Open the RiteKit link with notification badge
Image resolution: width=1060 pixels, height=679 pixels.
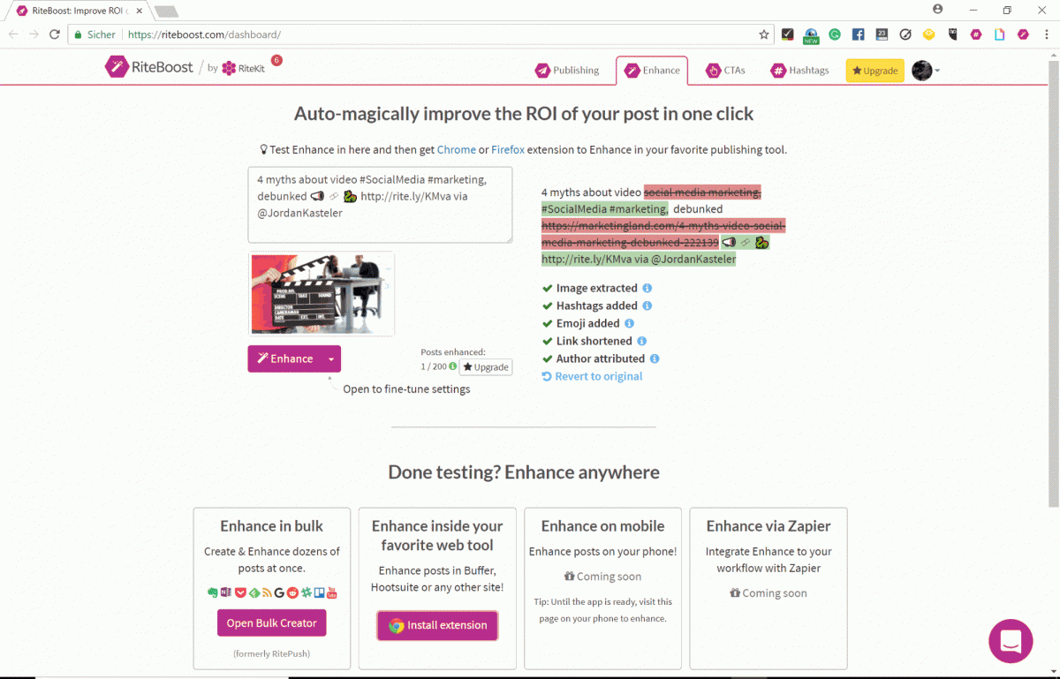click(243, 68)
